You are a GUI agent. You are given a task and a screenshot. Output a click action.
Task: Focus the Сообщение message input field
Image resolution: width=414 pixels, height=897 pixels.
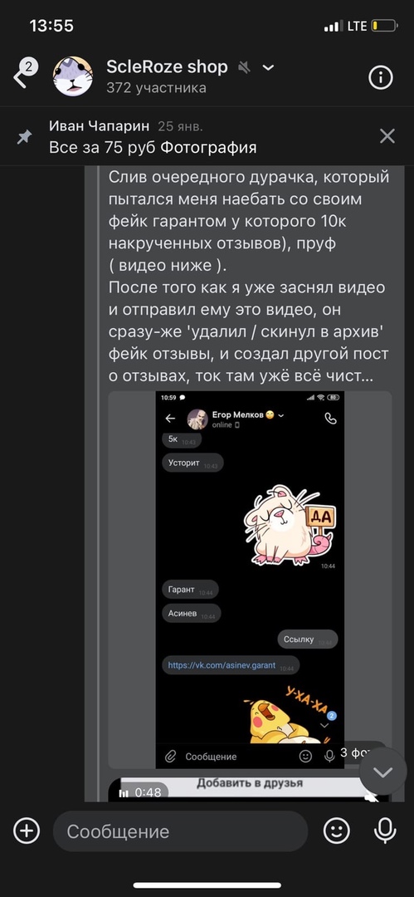180,831
